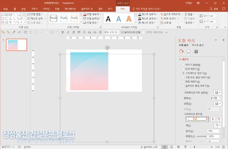This screenshot has width=228, height=149.
Task: Click the middle gradient stop marker
Action: 195,119
